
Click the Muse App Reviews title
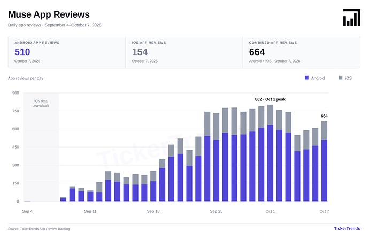pyautogui.click(x=49, y=14)
